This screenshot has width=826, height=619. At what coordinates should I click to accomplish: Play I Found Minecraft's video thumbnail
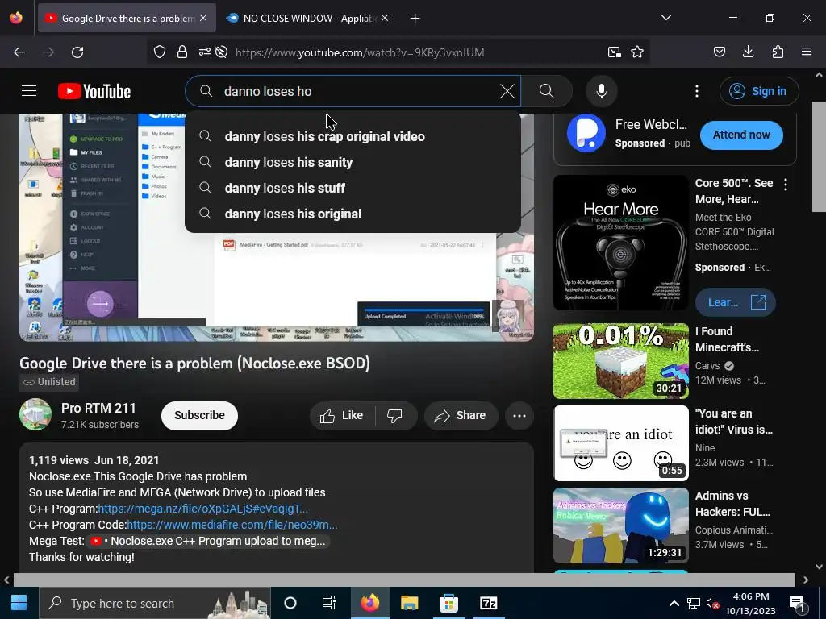click(621, 361)
